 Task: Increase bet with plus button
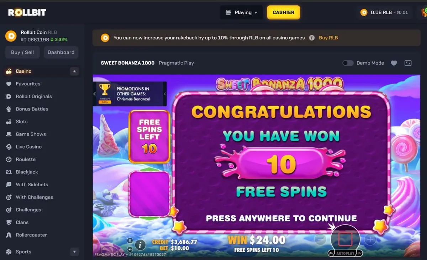click(370, 240)
